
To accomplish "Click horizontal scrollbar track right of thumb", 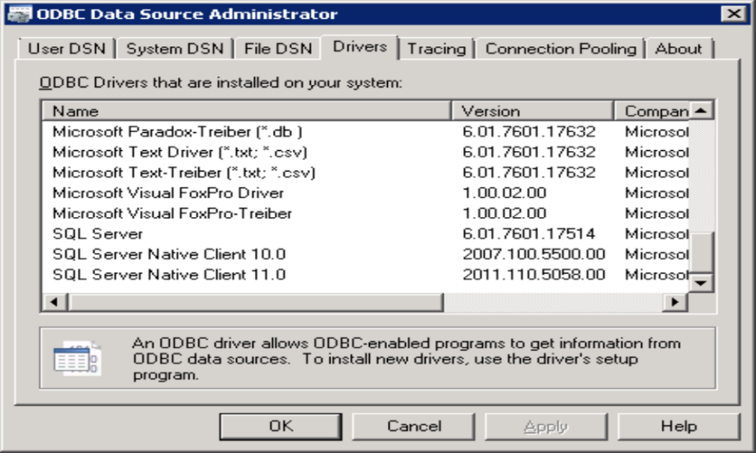I will 553,302.
